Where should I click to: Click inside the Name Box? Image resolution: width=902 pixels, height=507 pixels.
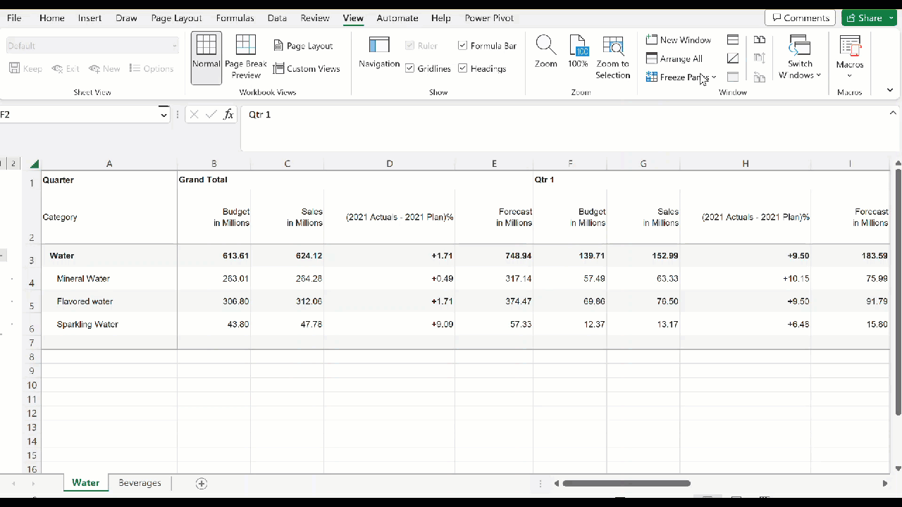tap(78, 114)
